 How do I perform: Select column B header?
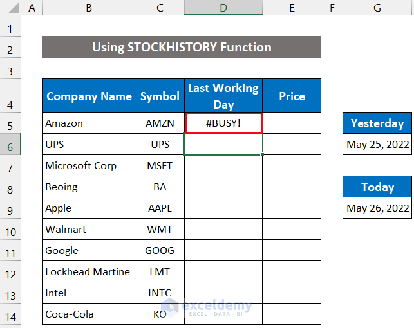pos(89,8)
